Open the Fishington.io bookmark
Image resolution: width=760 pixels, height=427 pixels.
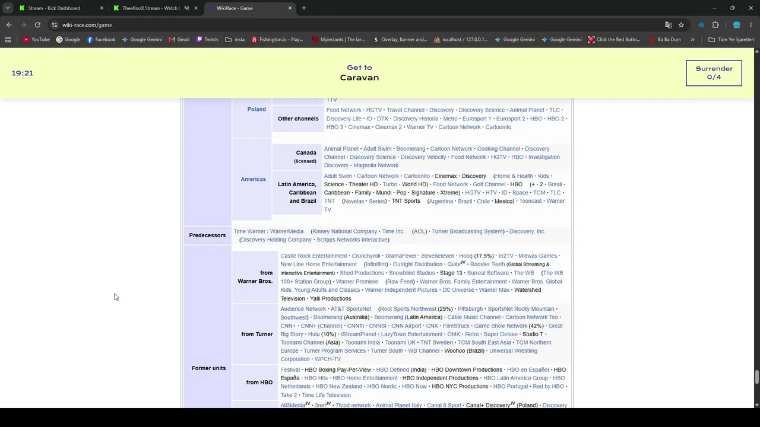point(277,40)
